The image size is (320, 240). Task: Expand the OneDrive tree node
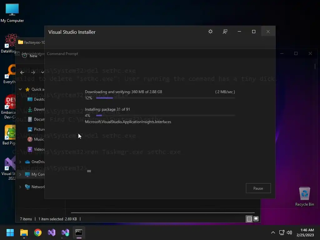pos(20,162)
